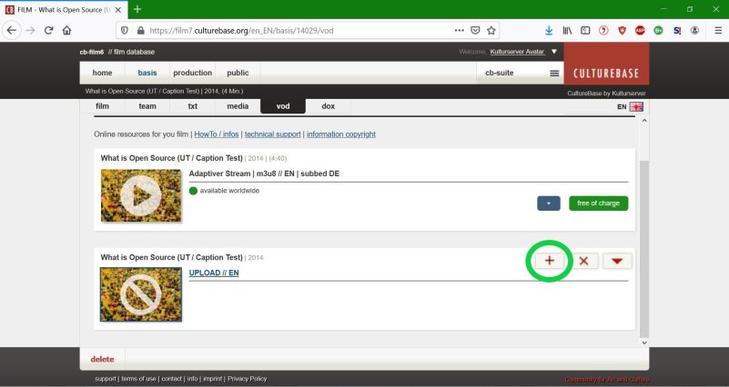
Task: Click the blocked UPLOAD video thumbnail
Action: pos(141,293)
